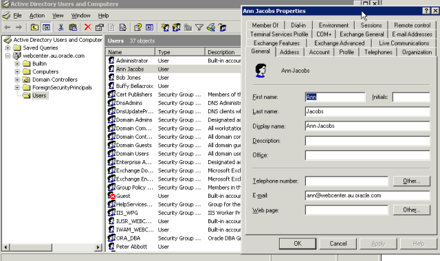Sort the list by the Name column header

tap(131, 52)
